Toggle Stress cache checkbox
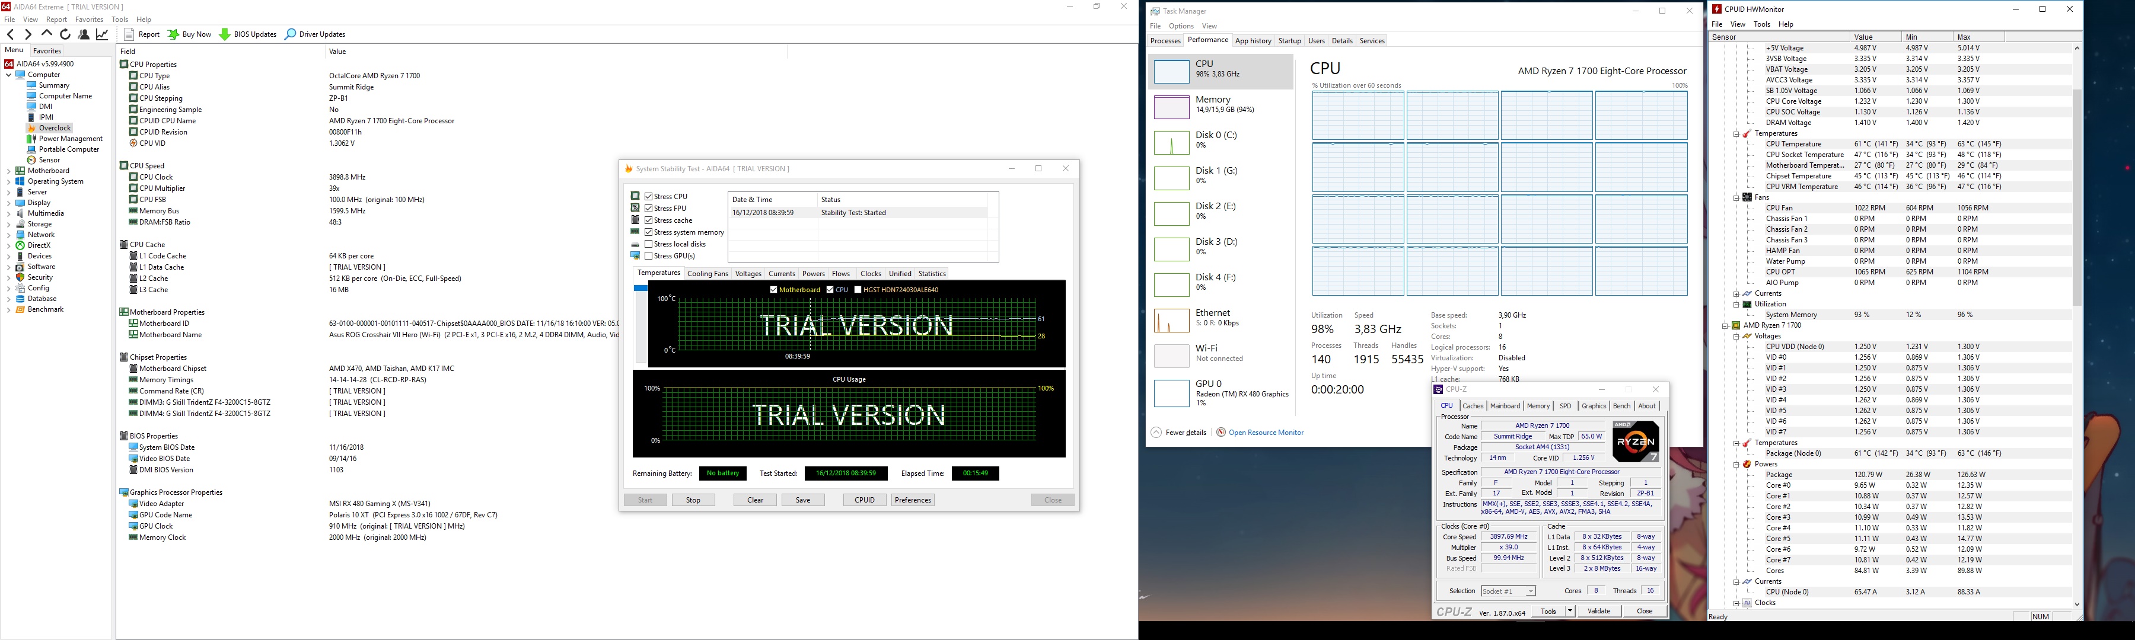Viewport: 2135px width, 640px height. (648, 220)
